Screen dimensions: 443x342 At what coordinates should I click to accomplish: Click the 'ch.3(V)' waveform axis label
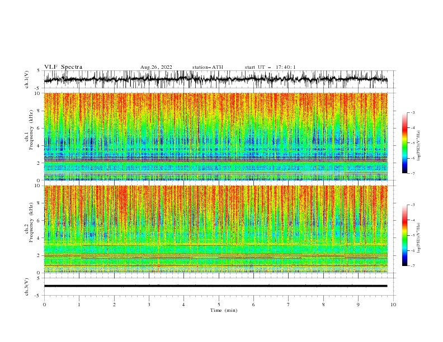coord(27,287)
